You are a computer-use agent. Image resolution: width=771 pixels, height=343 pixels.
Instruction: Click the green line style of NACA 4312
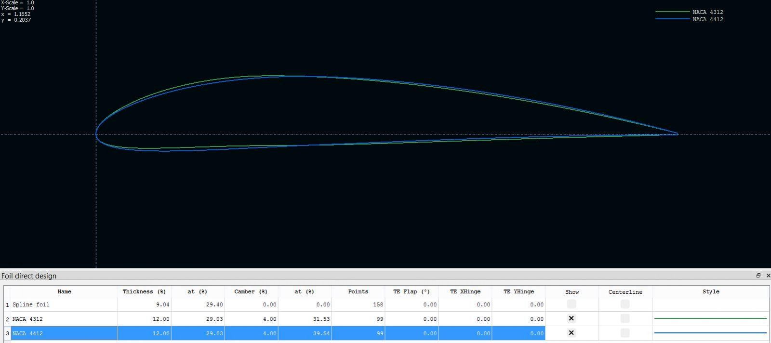click(710, 318)
